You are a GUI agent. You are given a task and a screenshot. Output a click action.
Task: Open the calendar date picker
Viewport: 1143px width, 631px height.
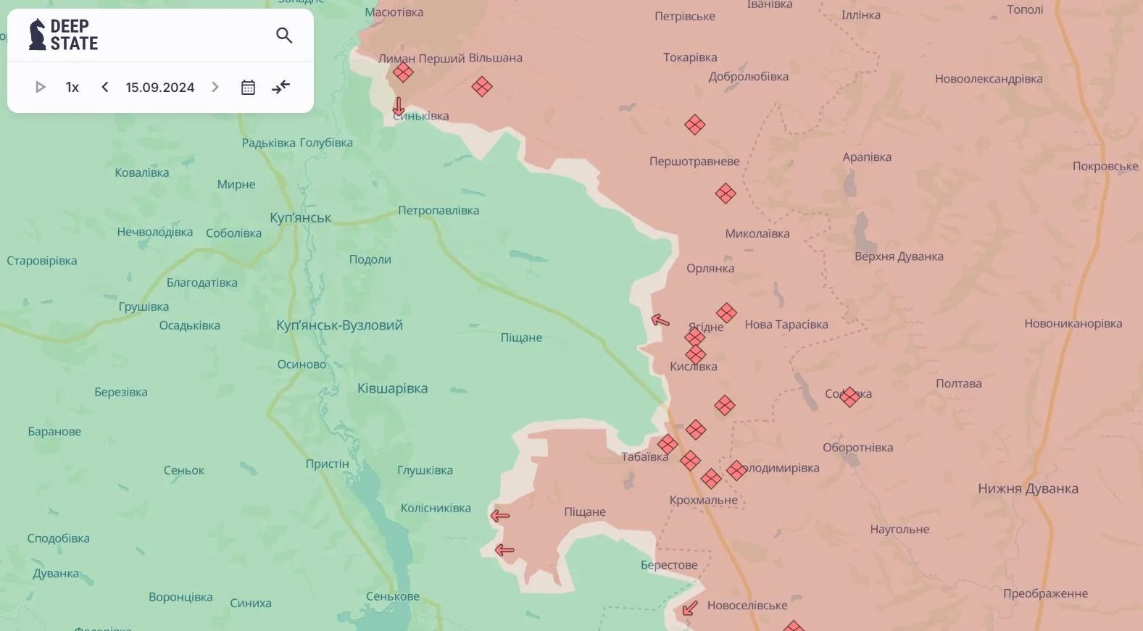click(x=248, y=87)
